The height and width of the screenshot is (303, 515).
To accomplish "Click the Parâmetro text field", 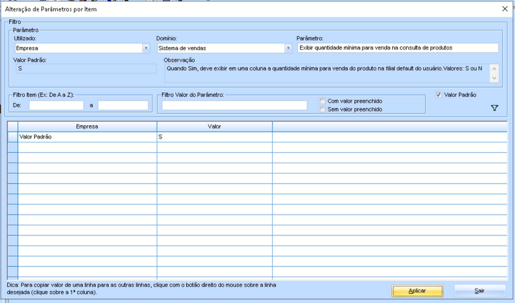I will pyautogui.click(x=398, y=48).
